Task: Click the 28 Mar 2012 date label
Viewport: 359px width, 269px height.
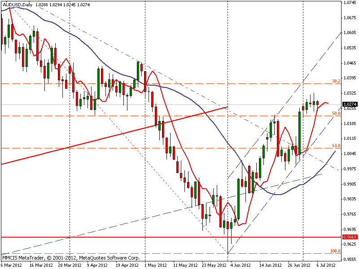Action: coord(70,265)
